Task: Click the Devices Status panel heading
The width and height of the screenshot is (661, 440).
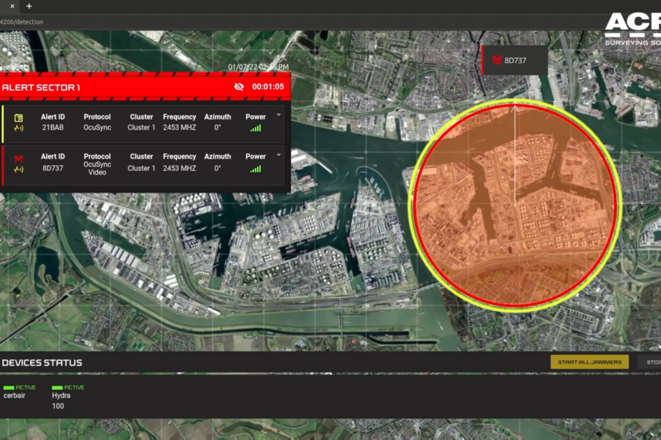Action: coord(42,362)
